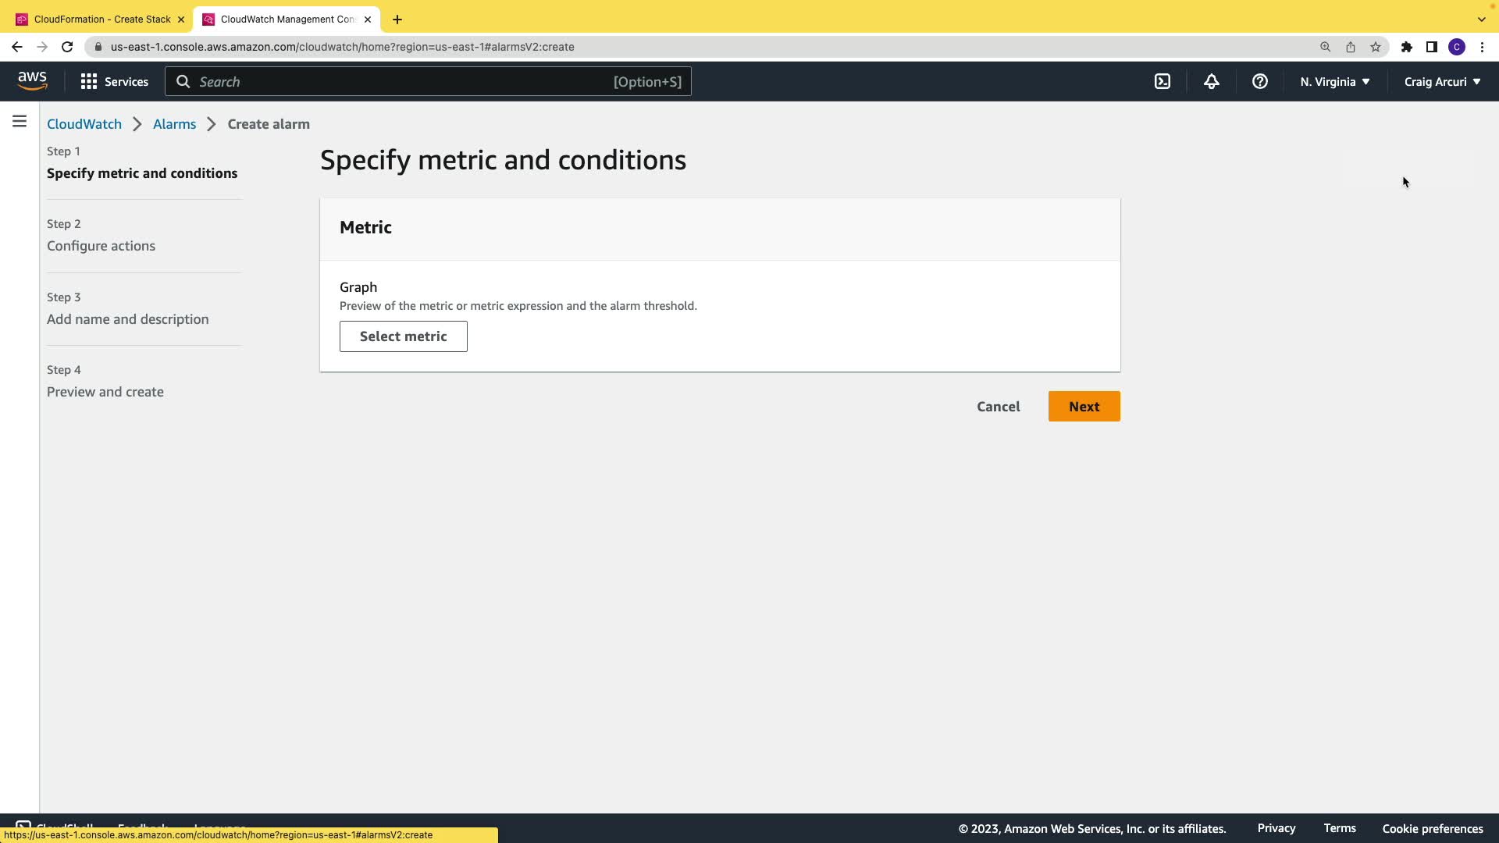1499x843 pixels.
Task: Click the Select metric button
Action: (x=403, y=336)
